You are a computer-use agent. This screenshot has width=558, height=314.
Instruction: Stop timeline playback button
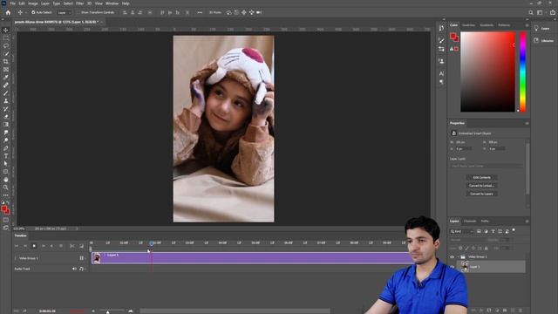(34, 246)
